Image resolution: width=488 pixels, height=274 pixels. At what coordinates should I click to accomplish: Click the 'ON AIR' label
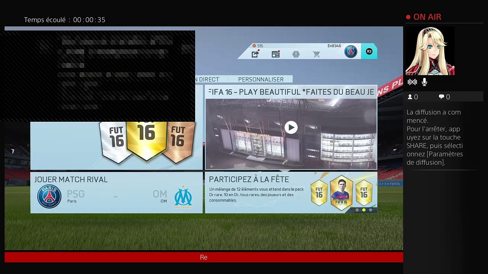(427, 17)
